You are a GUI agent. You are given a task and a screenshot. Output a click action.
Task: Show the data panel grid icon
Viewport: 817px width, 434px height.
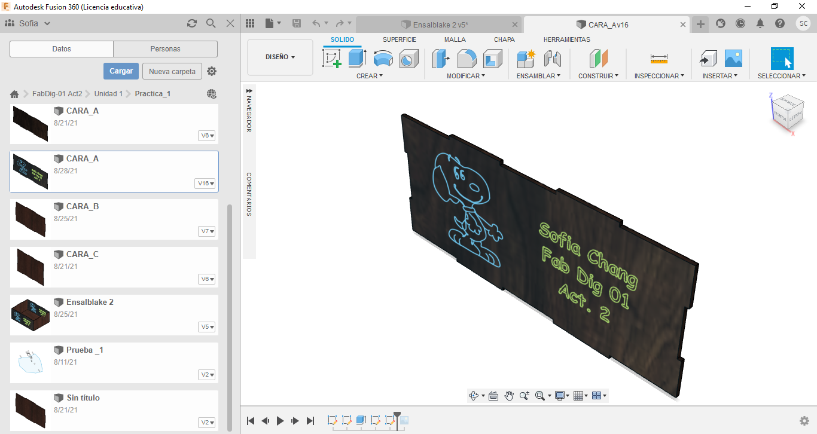251,23
